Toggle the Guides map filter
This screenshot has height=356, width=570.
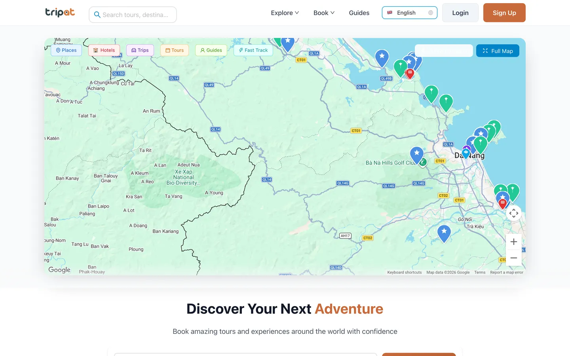[x=211, y=50]
